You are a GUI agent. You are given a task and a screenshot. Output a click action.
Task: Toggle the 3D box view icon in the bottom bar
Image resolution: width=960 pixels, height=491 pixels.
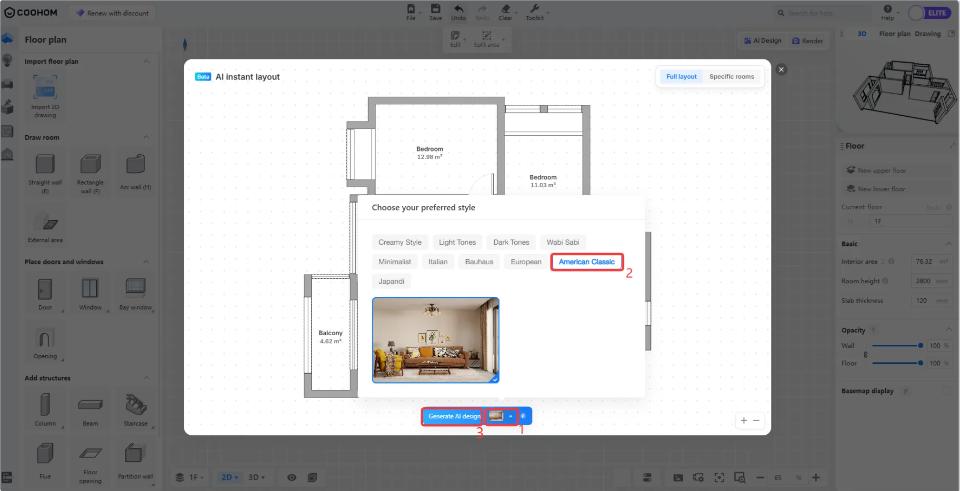coord(312,477)
